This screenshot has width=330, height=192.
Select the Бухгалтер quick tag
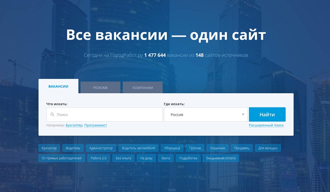(49, 148)
